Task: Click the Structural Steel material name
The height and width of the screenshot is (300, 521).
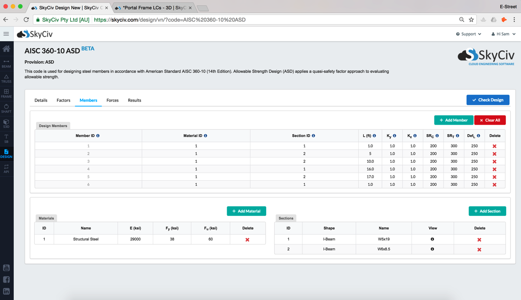Action: (86, 239)
